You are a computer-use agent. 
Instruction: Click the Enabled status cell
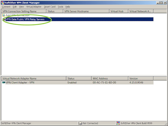pyautogui.click(x=72, y=82)
